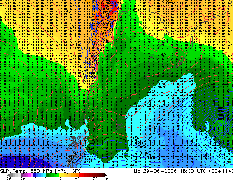Click the 12 label under the color scale
The width and height of the screenshot is (233, 180).
(x=60, y=179)
